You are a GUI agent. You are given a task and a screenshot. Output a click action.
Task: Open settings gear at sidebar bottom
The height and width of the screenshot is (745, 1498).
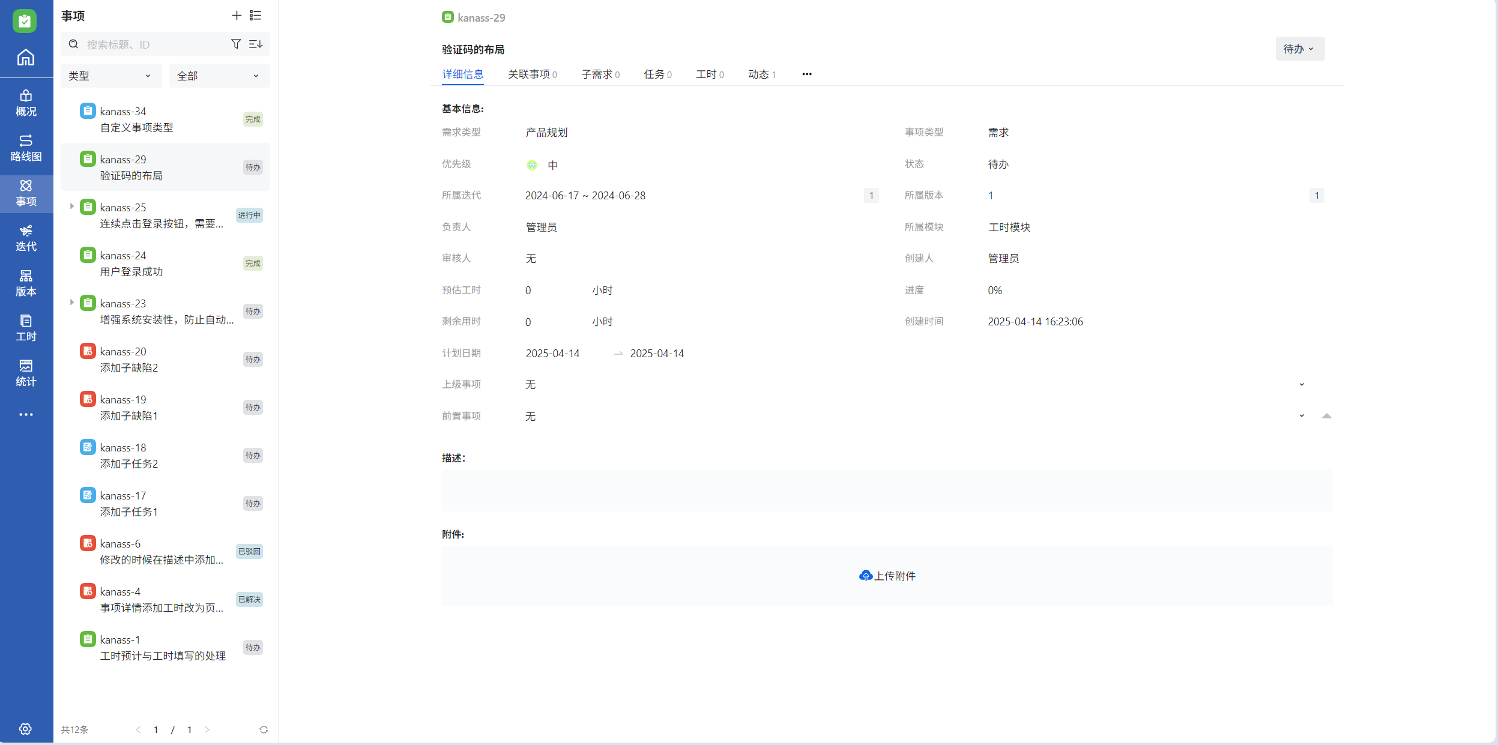click(25, 729)
